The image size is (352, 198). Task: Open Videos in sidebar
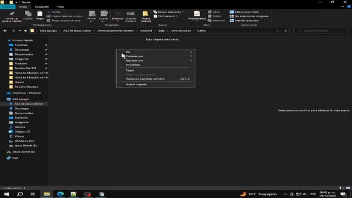tap(19, 136)
